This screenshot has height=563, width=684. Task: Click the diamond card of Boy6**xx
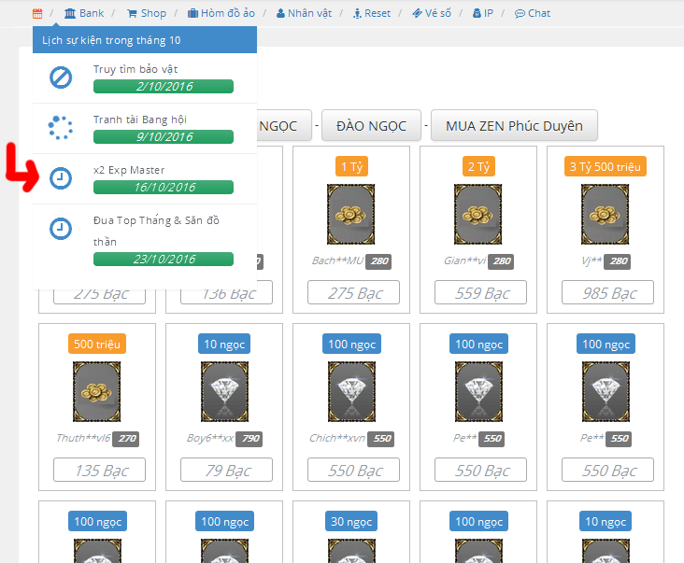click(x=224, y=391)
